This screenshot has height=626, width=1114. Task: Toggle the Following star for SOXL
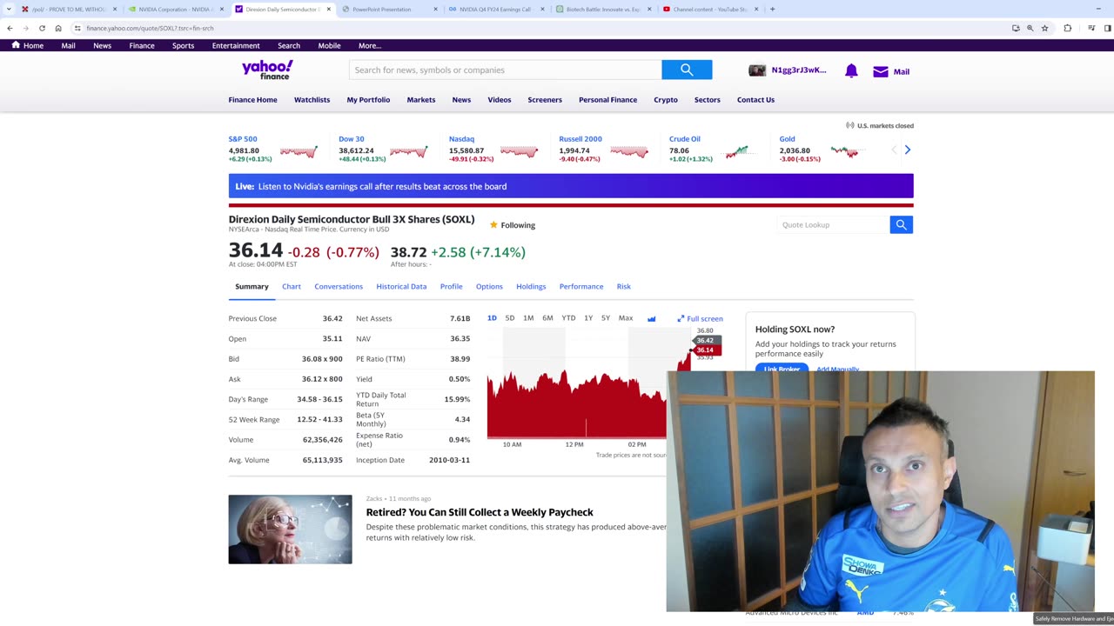pyautogui.click(x=493, y=225)
